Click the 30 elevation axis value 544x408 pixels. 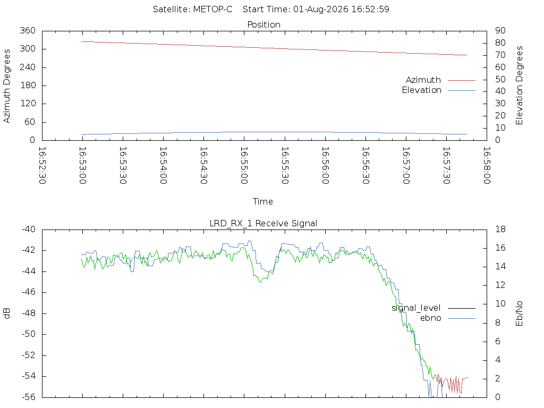(x=500, y=104)
